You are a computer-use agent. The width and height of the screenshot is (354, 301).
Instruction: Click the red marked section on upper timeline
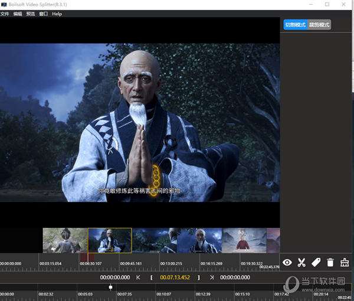click(x=87, y=257)
